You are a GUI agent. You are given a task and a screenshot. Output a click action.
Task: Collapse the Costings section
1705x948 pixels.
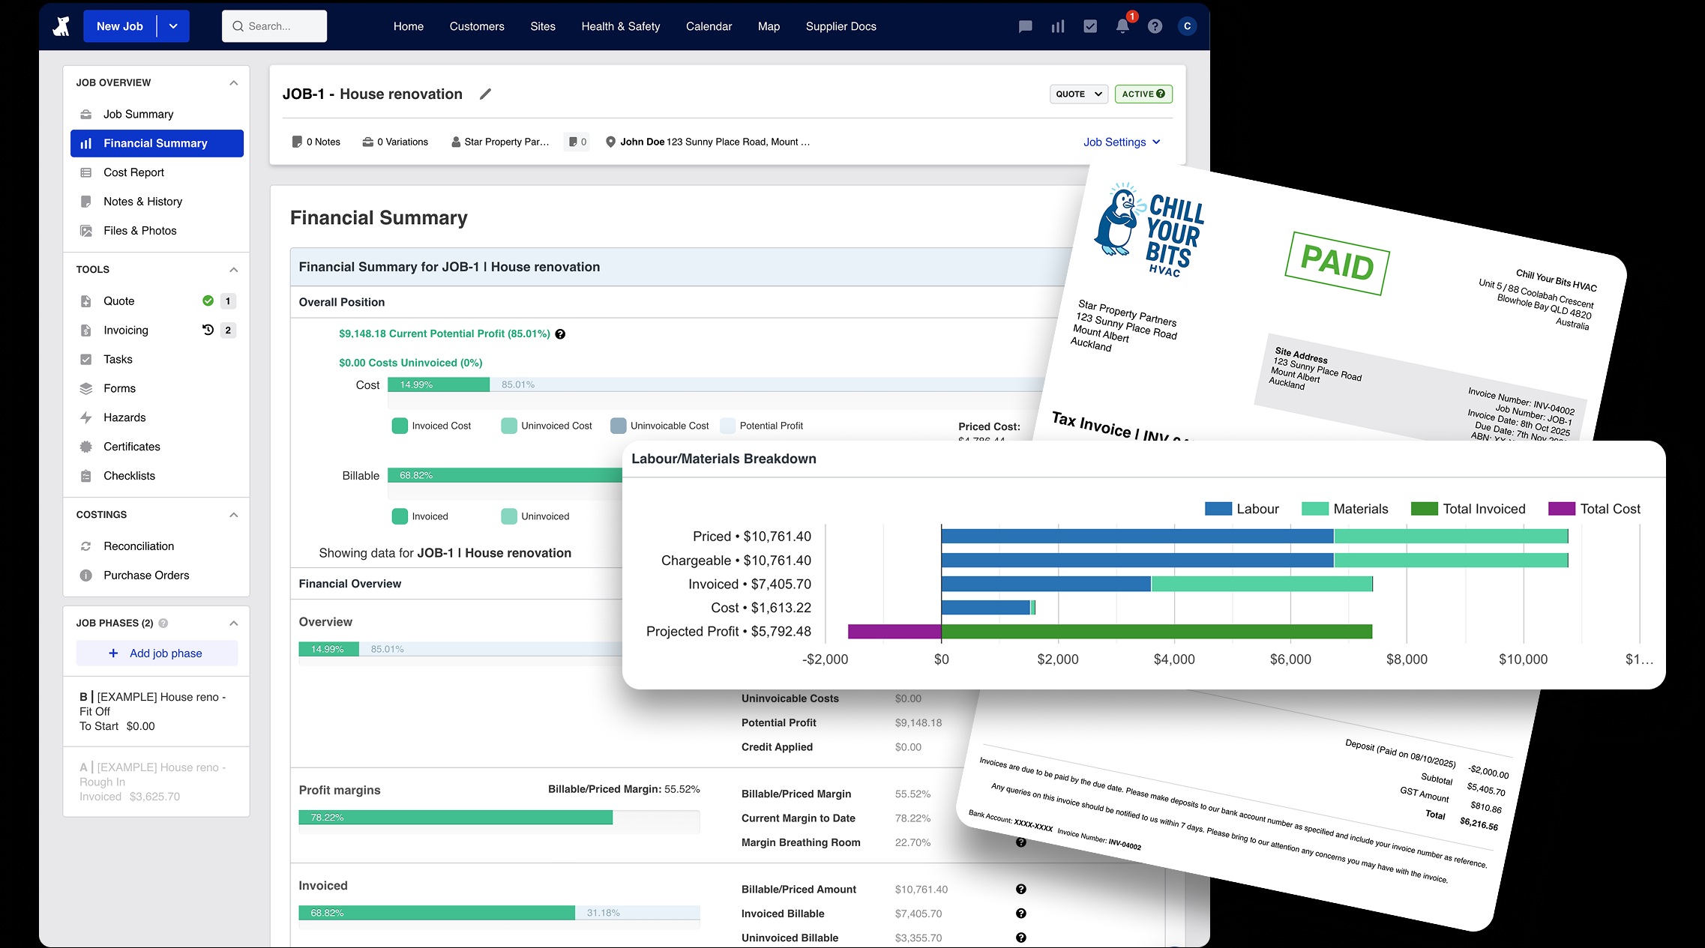(234, 515)
